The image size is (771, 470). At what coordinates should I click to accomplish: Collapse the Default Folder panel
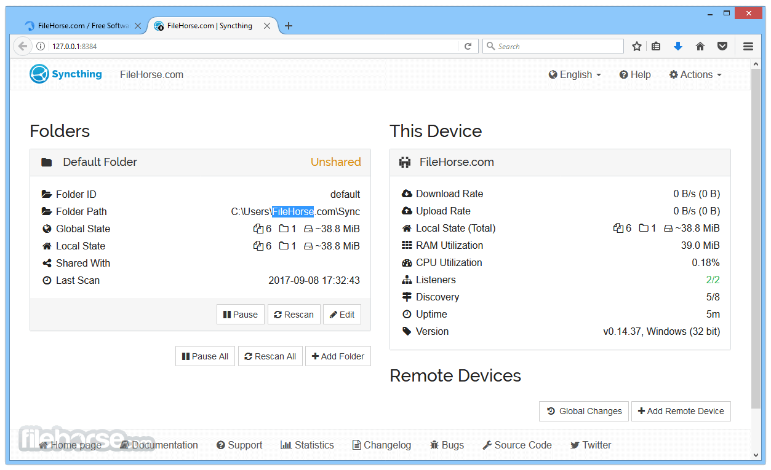100,162
